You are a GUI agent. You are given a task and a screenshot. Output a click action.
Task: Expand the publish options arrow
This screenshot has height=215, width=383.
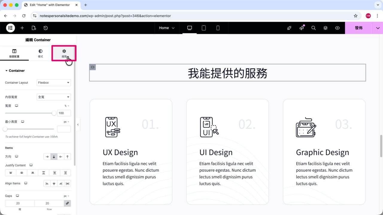378,28
